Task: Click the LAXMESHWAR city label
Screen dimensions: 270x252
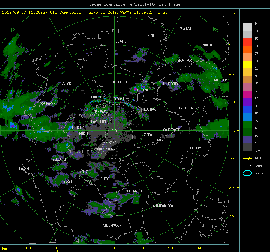Action: point(106,149)
